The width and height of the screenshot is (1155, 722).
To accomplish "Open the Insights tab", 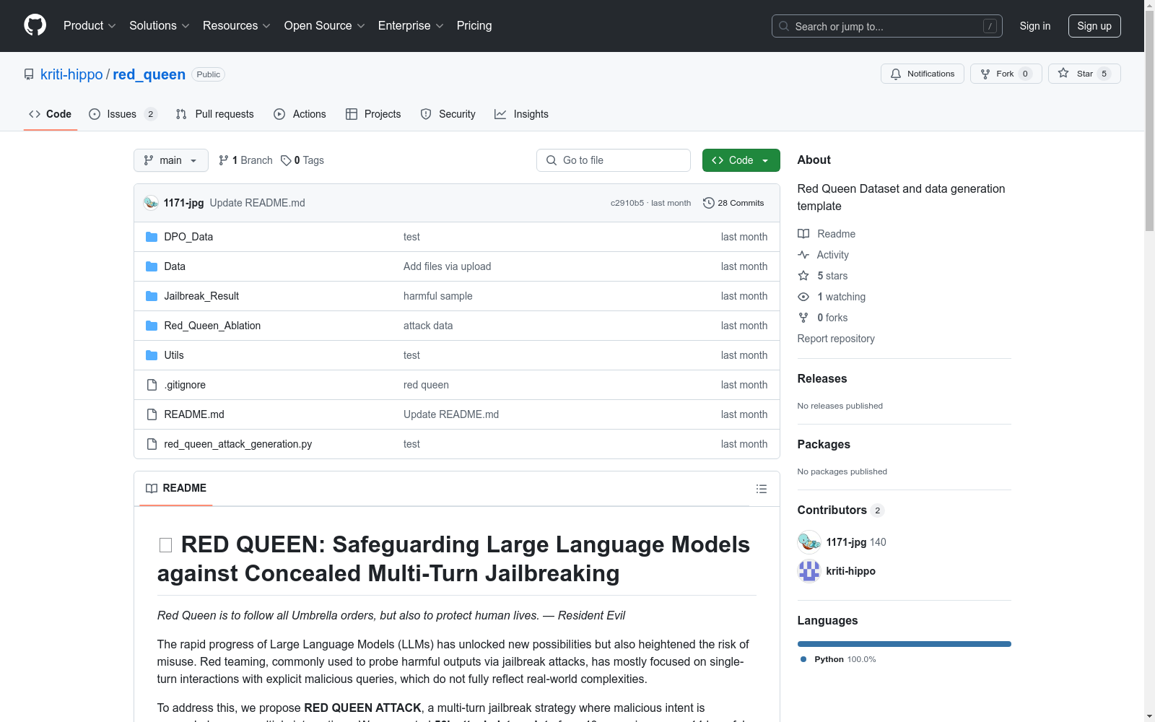I will 521,114.
